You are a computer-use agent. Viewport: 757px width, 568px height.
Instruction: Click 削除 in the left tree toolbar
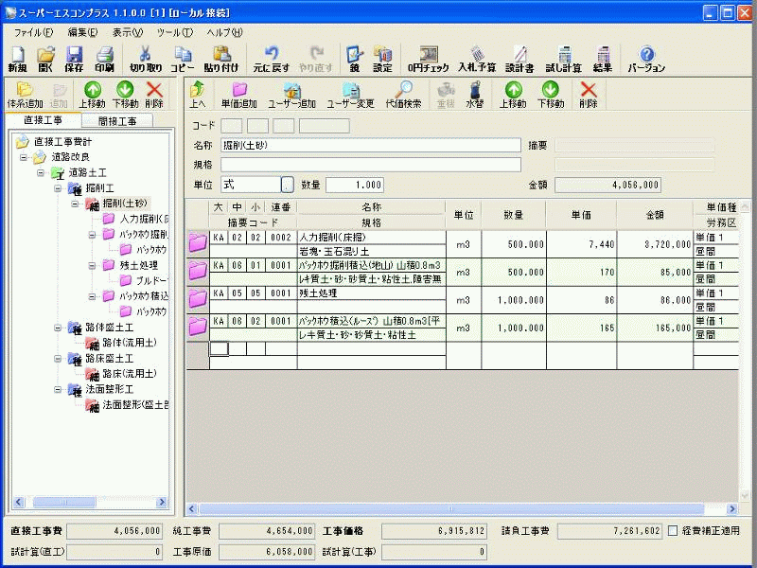(154, 95)
